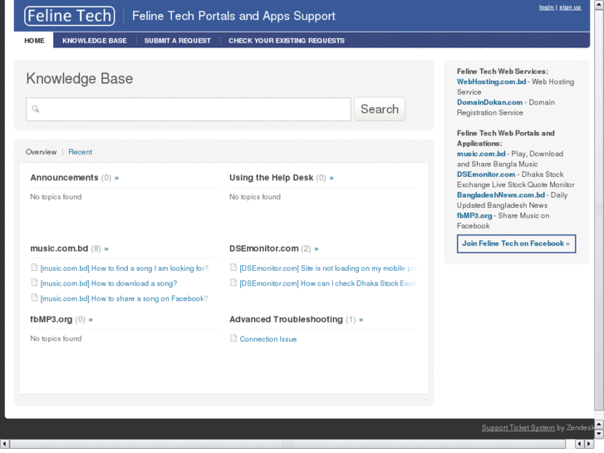The height and width of the screenshot is (453, 604).
Task: Click the Search button
Action: point(380,109)
